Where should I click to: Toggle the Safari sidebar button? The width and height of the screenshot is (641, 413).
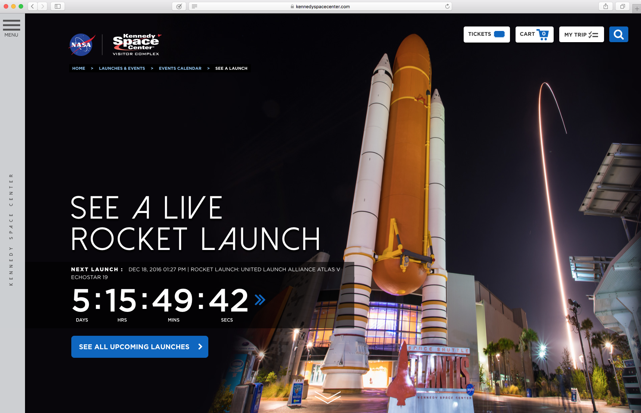tap(57, 6)
